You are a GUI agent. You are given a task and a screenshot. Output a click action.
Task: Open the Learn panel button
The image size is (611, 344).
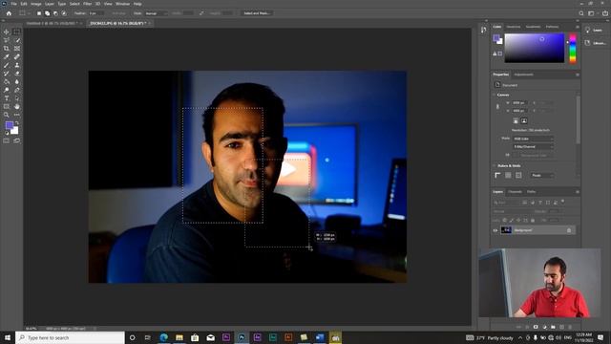[x=593, y=30]
